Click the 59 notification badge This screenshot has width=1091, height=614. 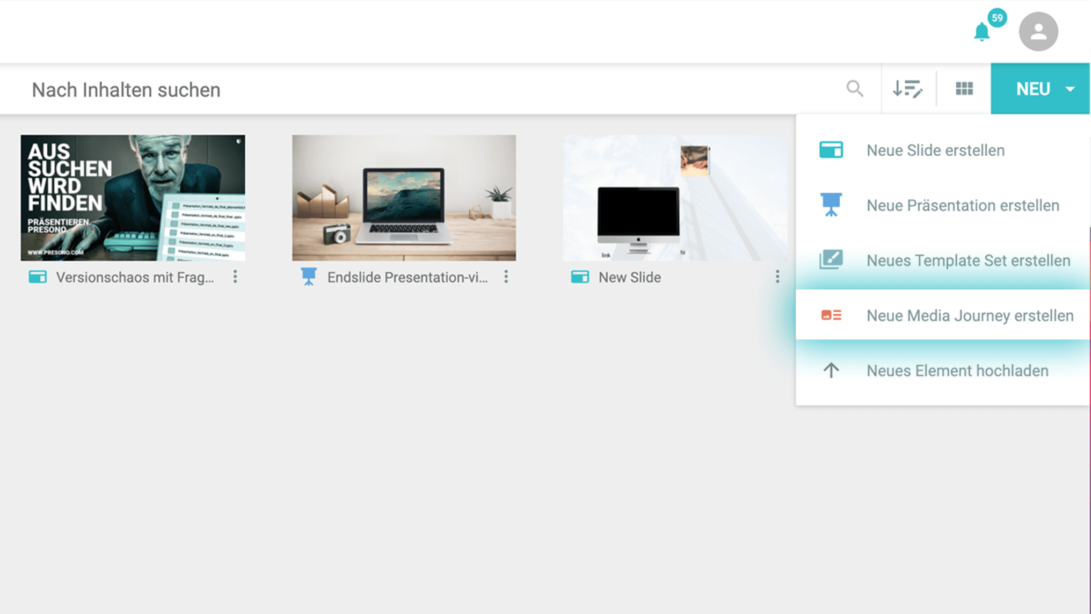997,18
